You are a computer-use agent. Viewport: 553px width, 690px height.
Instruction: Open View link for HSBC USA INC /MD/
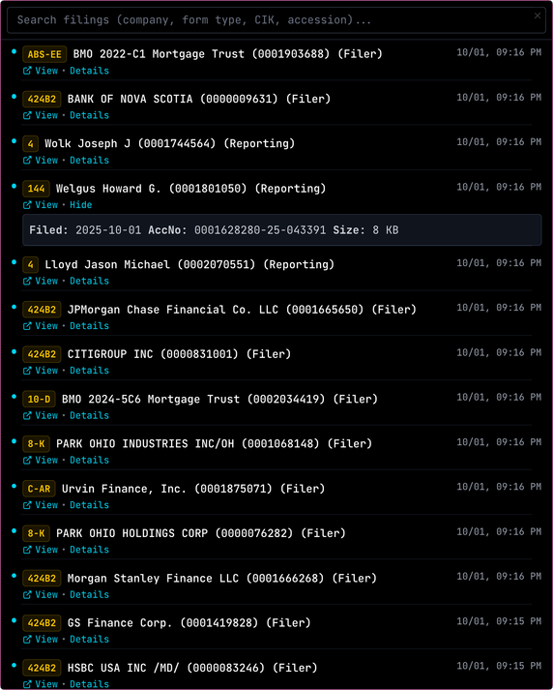coord(41,684)
